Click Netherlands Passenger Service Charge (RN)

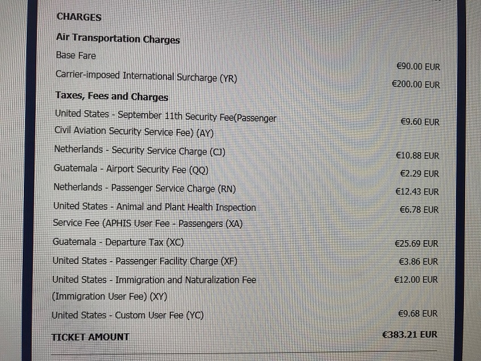coord(144,188)
